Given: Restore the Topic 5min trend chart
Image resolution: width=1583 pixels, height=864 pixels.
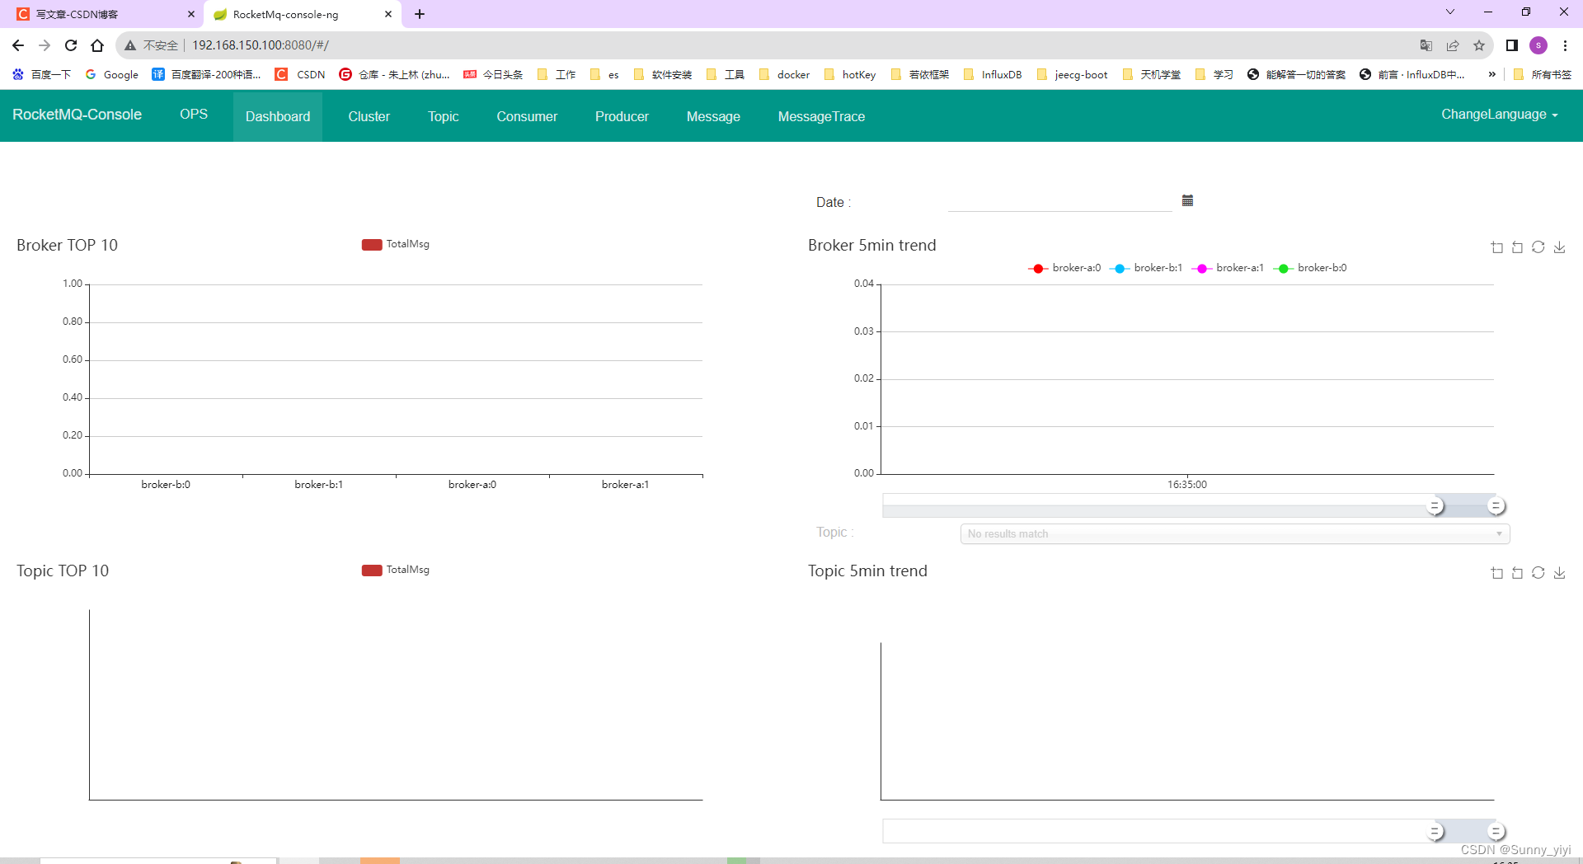Looking at the screenshot, I should coord(1538,573).
